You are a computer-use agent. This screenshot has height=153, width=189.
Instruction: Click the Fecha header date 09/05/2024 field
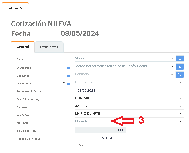[87, 33]
